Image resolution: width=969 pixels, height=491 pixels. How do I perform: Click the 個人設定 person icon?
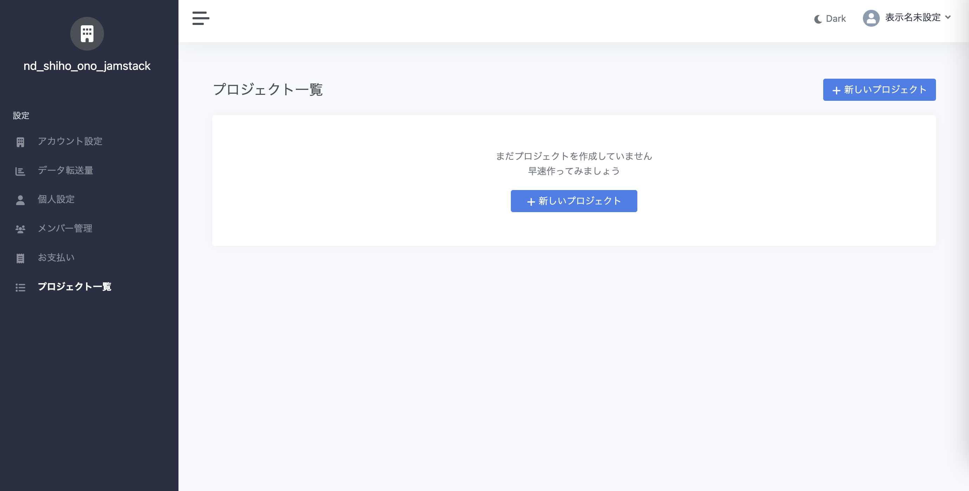click(x=20, y=200)
